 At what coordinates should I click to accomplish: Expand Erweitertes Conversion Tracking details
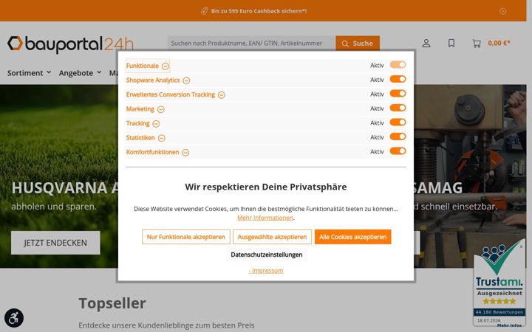tap(175, 94)
